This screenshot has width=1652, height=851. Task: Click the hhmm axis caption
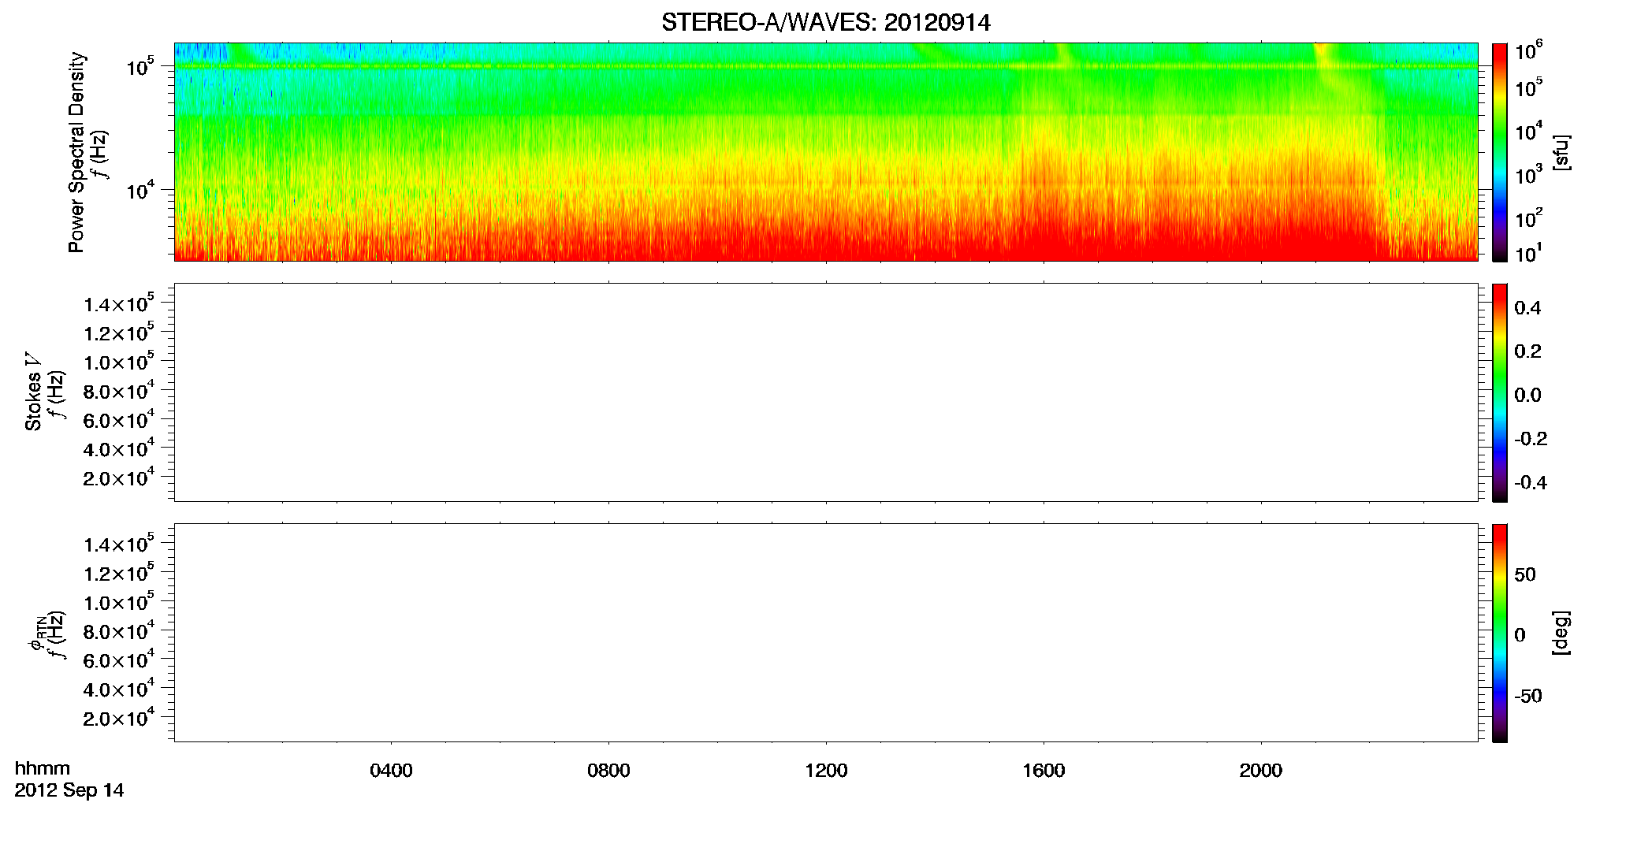point(43,768)
